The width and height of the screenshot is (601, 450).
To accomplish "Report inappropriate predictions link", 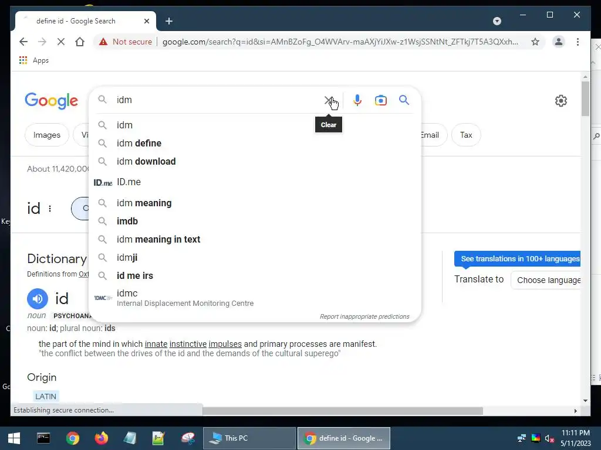I will [364, 316].
